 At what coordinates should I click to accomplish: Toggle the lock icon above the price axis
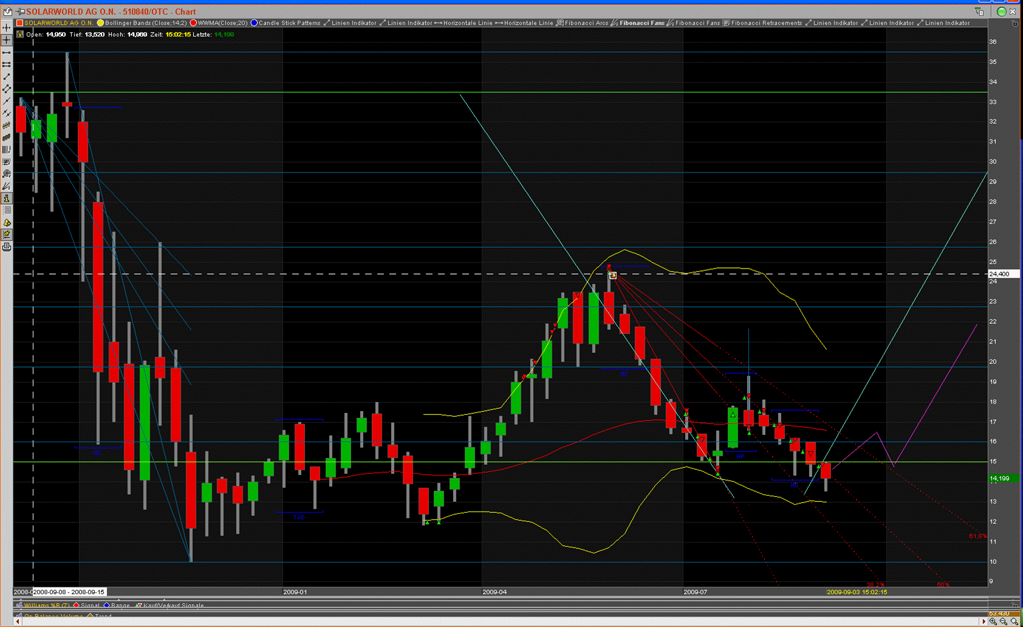coord(1015,24)
